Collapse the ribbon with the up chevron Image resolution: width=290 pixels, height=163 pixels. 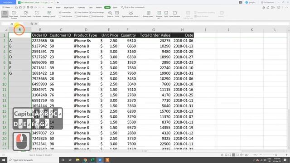[x=287, y=8]
